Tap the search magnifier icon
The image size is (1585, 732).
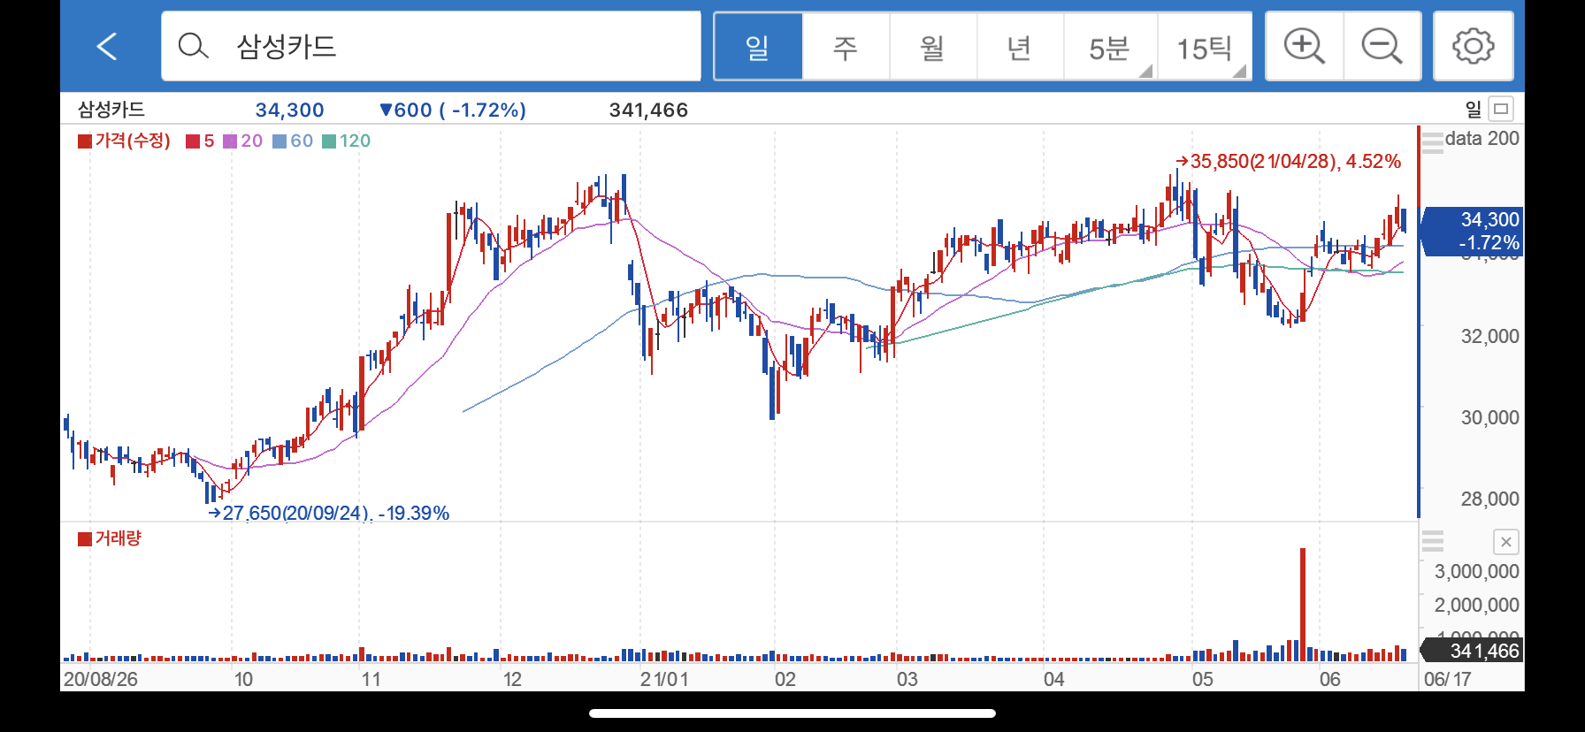tap(193, 46)
